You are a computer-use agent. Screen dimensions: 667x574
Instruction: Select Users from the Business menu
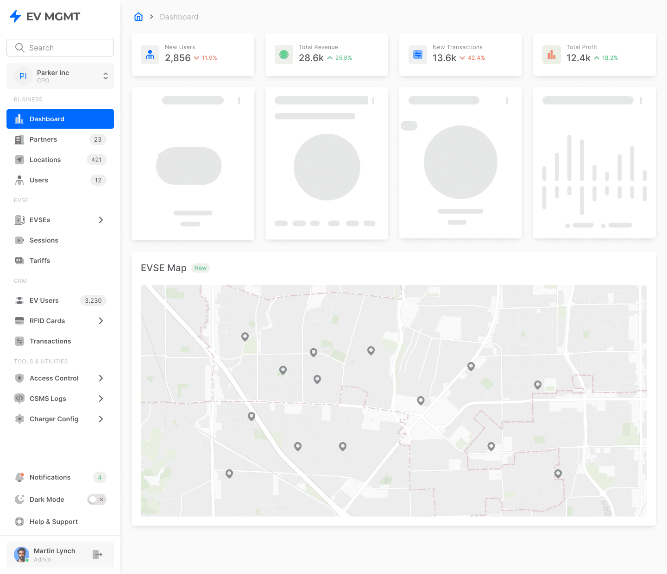[x=39, y=180]
